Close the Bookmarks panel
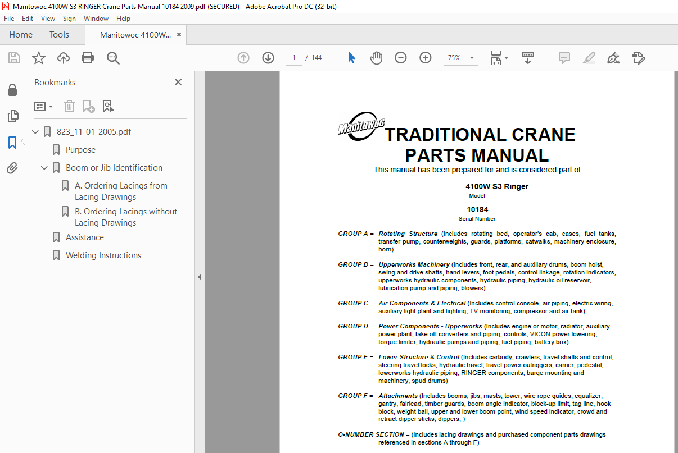Image resolution: width=678 pixels, height=453 pixels. tap(178, 82)
